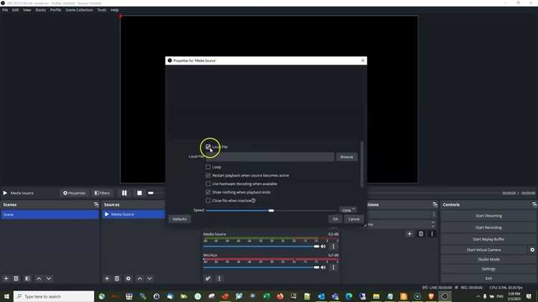Open Media Source mixer three-dot menu
The image size is (538, 302).
click(x=333, y=246)
